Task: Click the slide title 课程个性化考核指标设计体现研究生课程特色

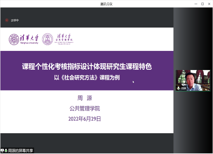Action: click(87, 67)
